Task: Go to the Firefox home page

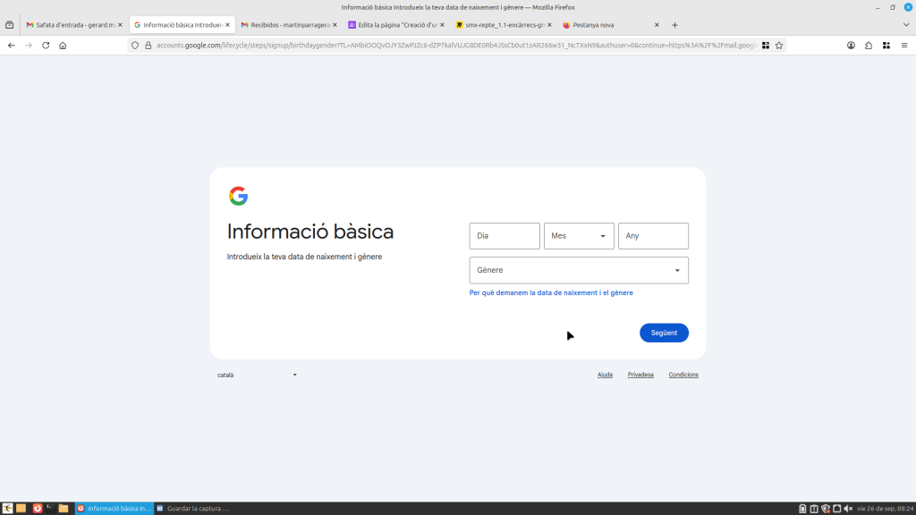Action: coord(63,45)
